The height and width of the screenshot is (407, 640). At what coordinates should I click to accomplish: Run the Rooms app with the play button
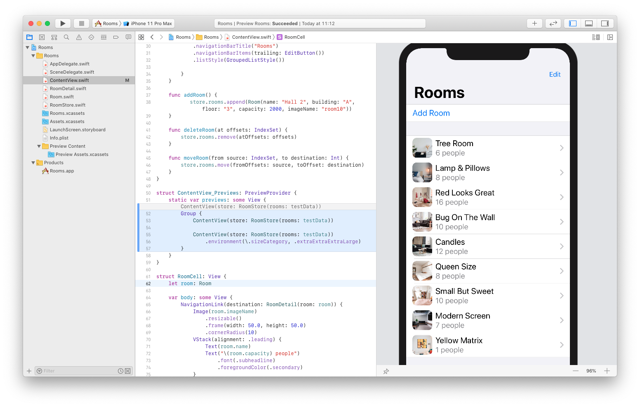63,23
